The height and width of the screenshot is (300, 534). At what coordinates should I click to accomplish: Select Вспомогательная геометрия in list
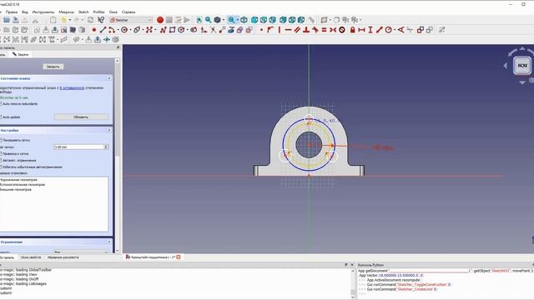23,185
